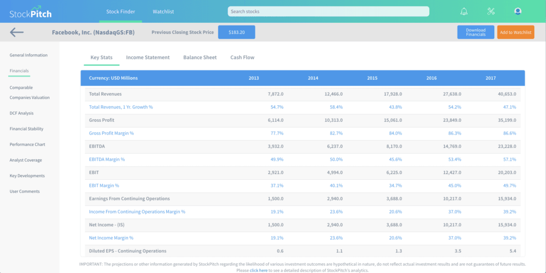Open the Cash Flow tab

(x=242, y=57)
